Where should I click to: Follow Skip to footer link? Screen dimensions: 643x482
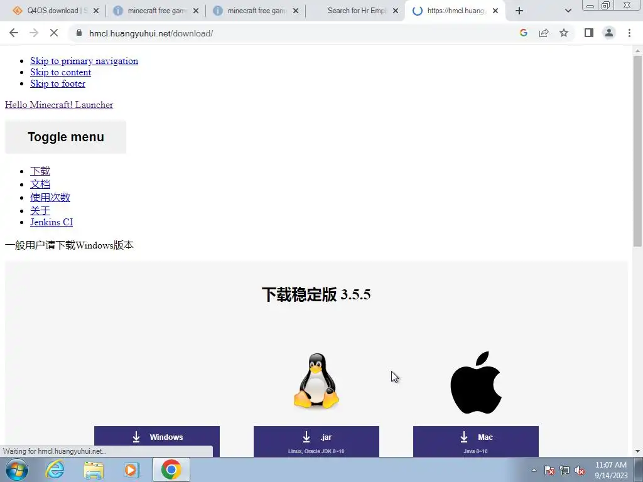coord(58,83)
